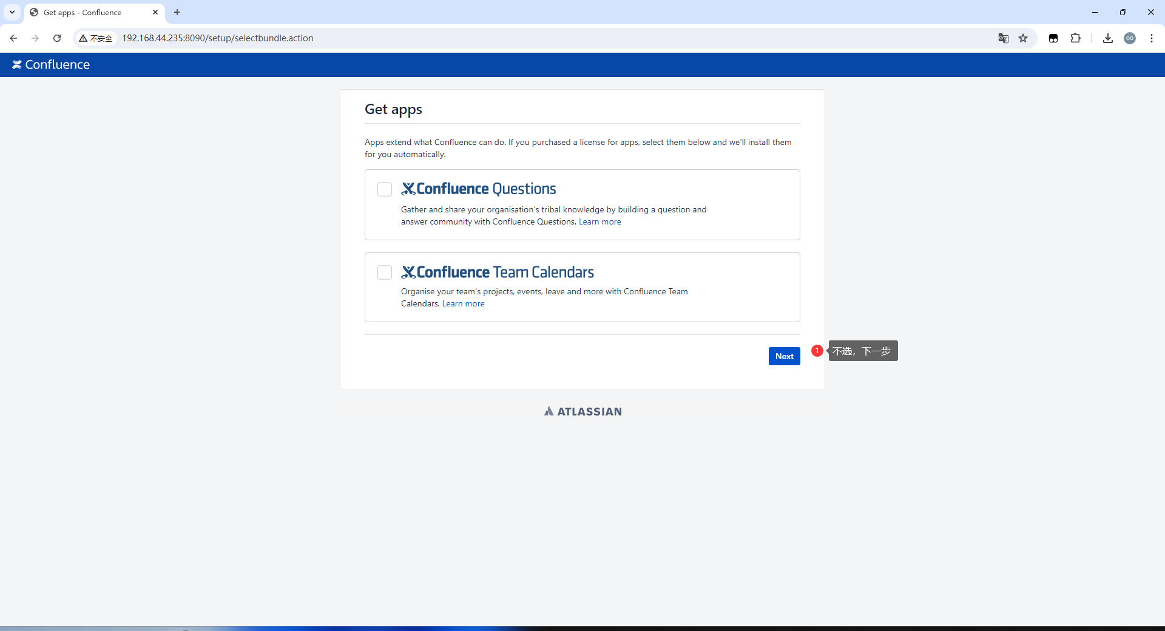The height and width of the screenshot is (631, 1165).
Task: Open the browser profile avatar
Action: tap(1130, 38)
